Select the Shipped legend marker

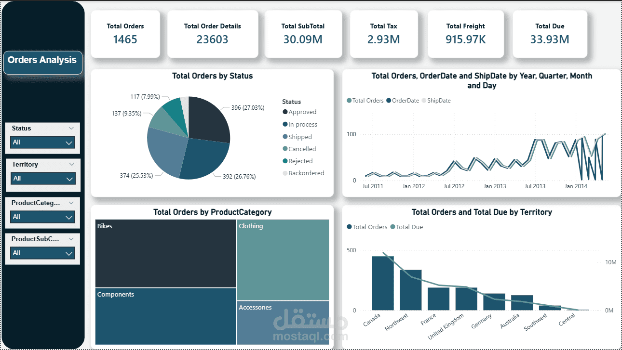(x=285, y=136)
